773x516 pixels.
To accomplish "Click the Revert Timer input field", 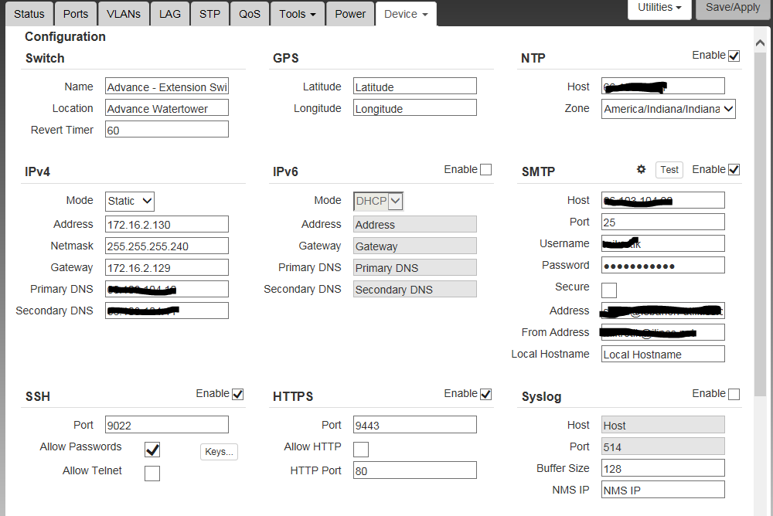I will (x=167, y=130).
